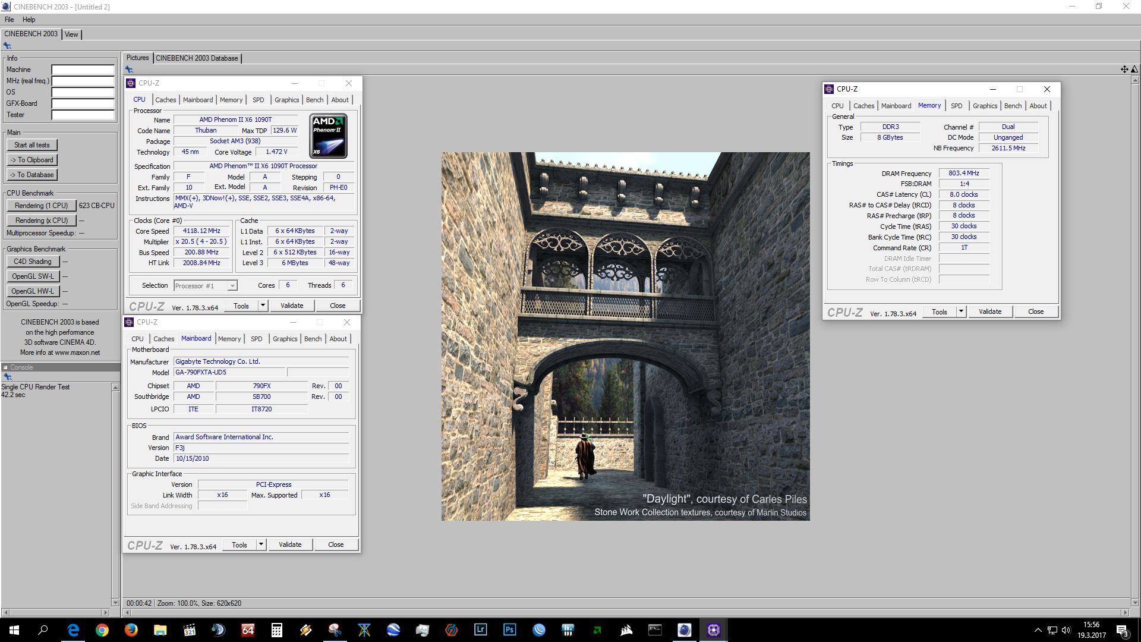Click -> To Clipboard button
Image resolution: width=1141 pixels, height=642 pixels.
tap(32, 160)
